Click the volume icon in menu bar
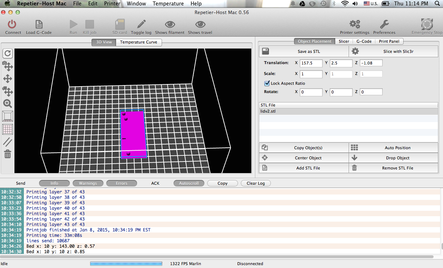Screen dimensions: 443x268 pos(355,4)
